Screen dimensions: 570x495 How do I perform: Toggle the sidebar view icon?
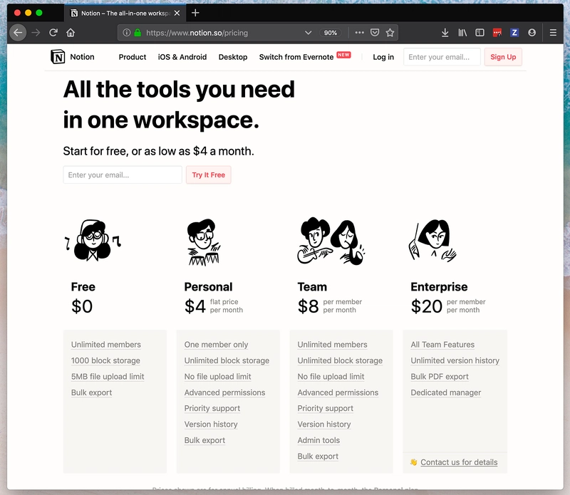pyautogui.click(x=480, y=33)
